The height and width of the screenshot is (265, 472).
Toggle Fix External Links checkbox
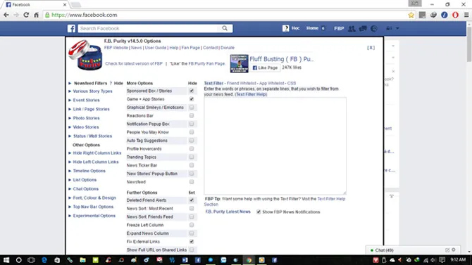pos(192,242)
